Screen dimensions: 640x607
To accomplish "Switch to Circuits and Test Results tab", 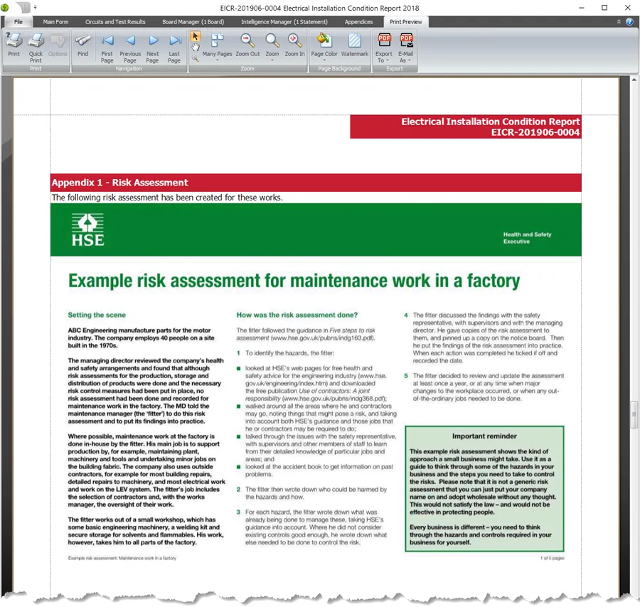I will [115, 22].
